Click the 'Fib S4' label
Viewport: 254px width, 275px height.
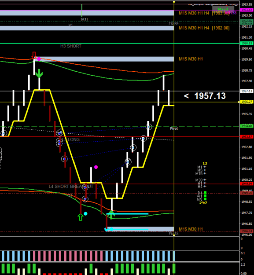pos(173,234)
